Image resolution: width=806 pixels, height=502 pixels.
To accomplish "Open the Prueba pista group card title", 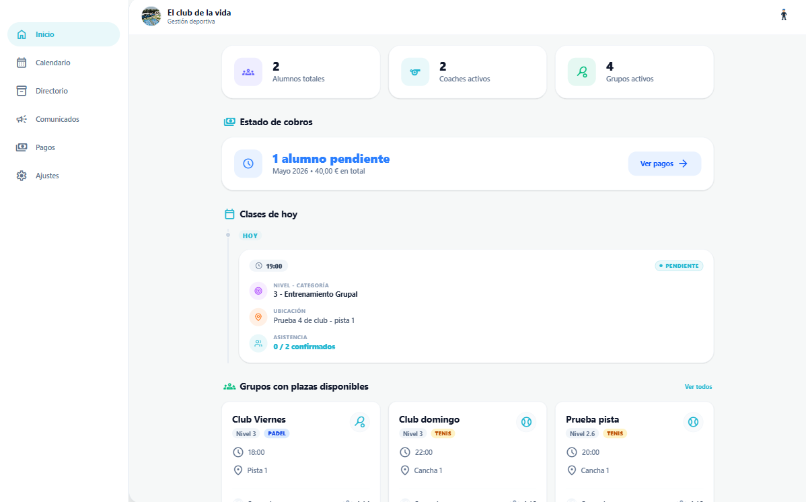I will [592, 419].
